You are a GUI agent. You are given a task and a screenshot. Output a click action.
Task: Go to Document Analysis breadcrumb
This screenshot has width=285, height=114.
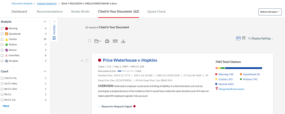(22, 4)
